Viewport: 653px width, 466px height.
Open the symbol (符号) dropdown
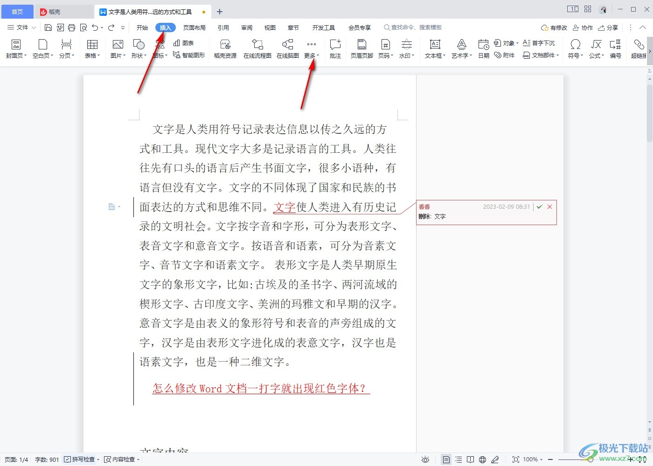[576, 48]
